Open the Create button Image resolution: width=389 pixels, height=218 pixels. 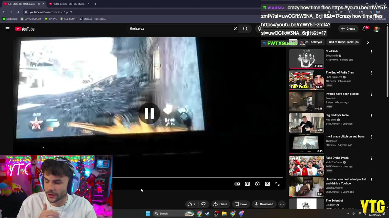pyautogui.click(x=348, y=29)
